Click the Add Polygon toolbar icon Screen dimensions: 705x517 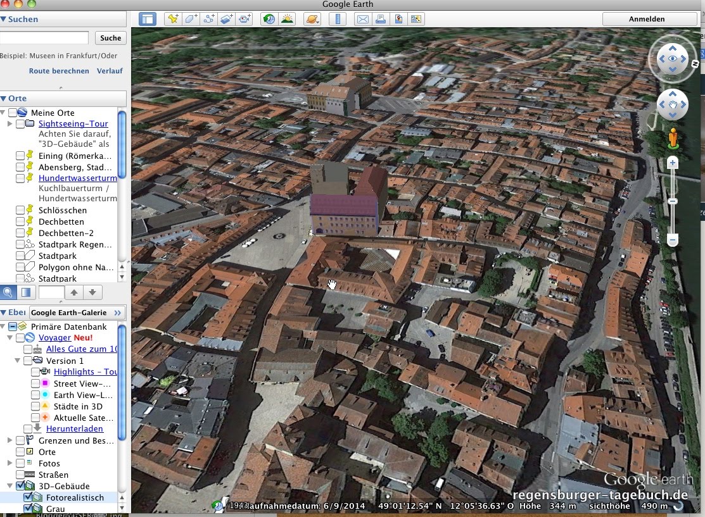[190, 19]
